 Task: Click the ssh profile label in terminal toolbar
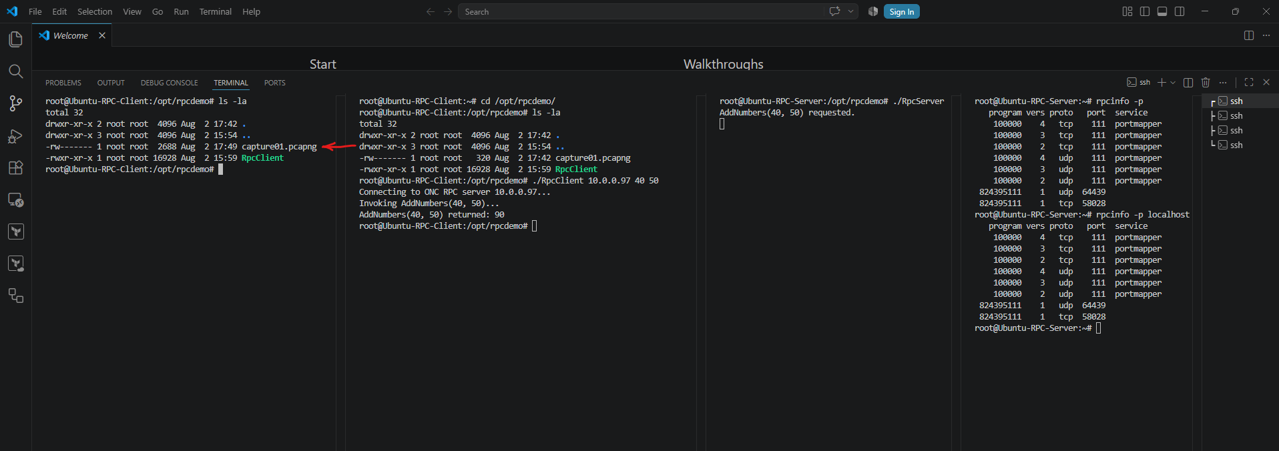[1139, 82]
